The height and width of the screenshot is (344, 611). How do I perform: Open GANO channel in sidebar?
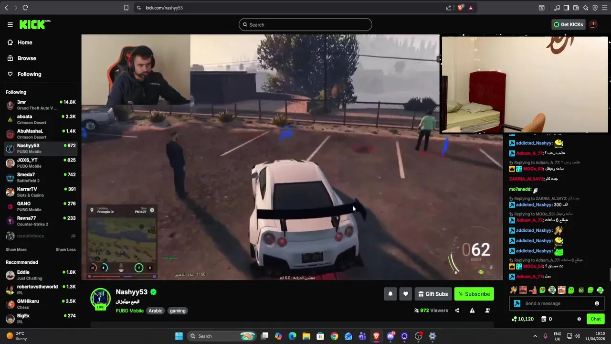coord(41,206)
